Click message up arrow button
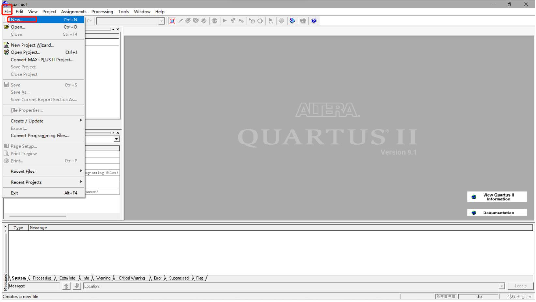This screenshot has width=536, height=302. (x=67, y=286)
